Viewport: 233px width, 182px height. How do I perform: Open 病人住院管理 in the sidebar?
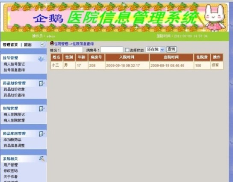[14, 120]
